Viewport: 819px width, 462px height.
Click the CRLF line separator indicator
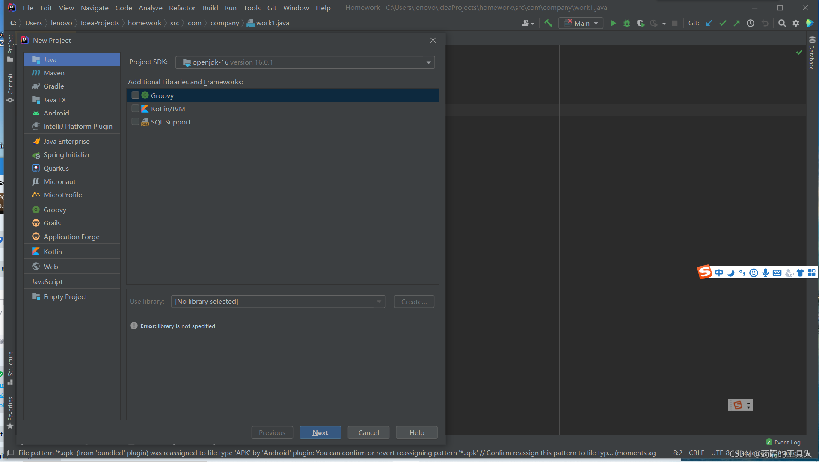pos(696,453)
